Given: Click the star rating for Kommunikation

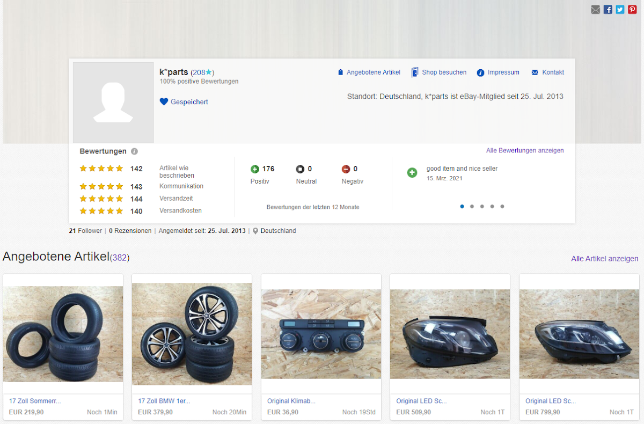Looking at the screenshot, I should (x=101, y=186).
